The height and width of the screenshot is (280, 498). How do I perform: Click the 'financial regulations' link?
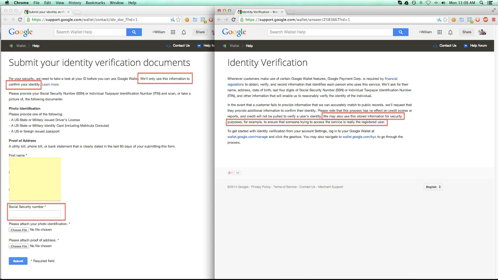[391, 79]
